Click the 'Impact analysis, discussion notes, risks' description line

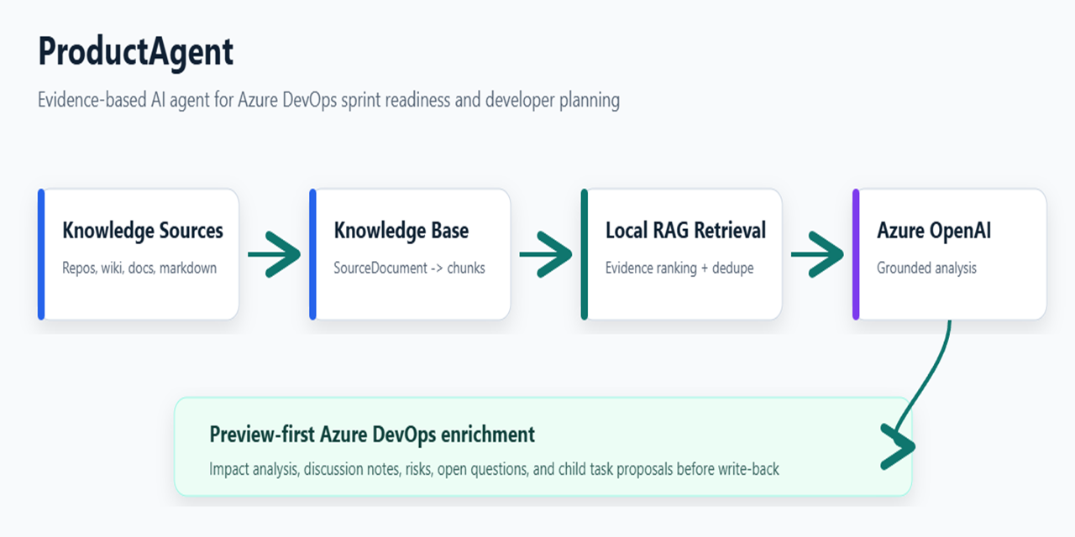click(x=494, y=469)
